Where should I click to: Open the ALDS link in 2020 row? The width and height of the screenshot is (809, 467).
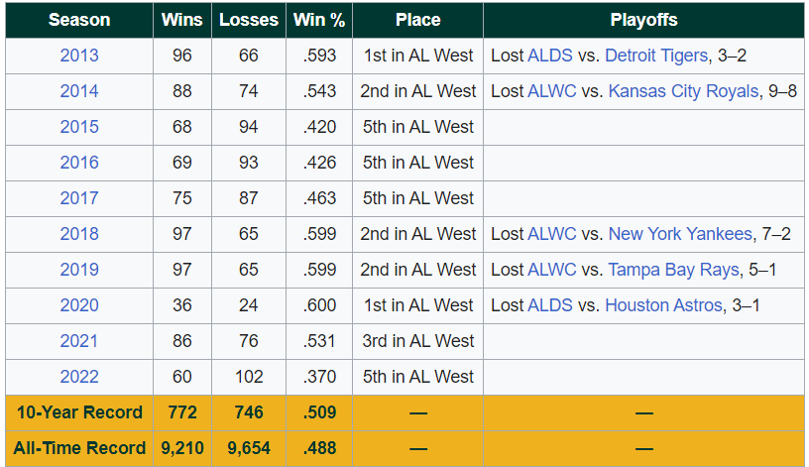(550, 305)
